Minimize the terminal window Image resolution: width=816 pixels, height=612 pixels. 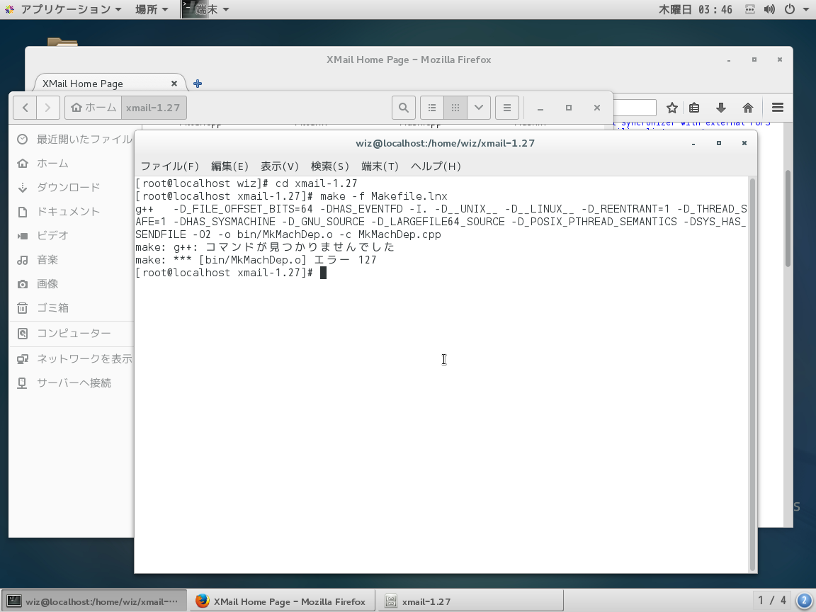tap(693, 143)
